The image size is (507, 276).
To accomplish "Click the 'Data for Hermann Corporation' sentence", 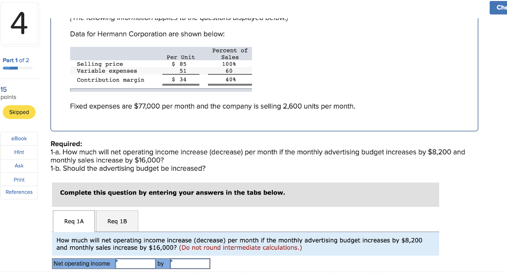I will tap(148, 34).
